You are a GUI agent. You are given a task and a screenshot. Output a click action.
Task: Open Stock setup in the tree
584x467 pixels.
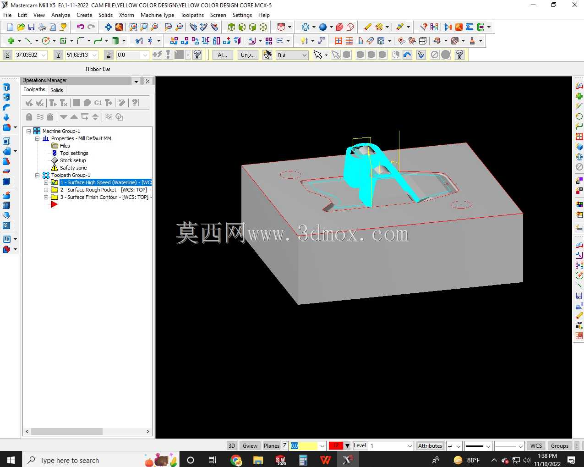coord(73,160)
